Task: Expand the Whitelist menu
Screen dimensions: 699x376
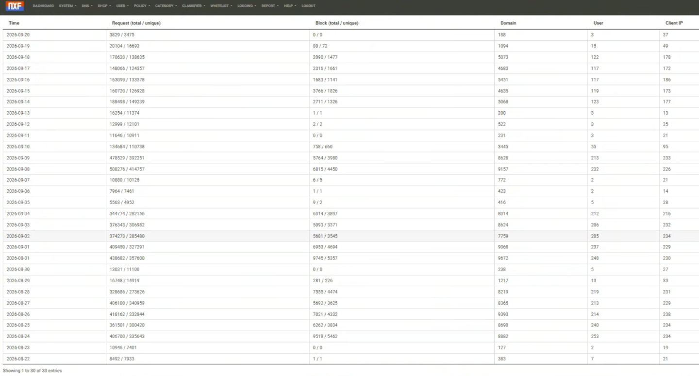Action: [x=221, y=6]
